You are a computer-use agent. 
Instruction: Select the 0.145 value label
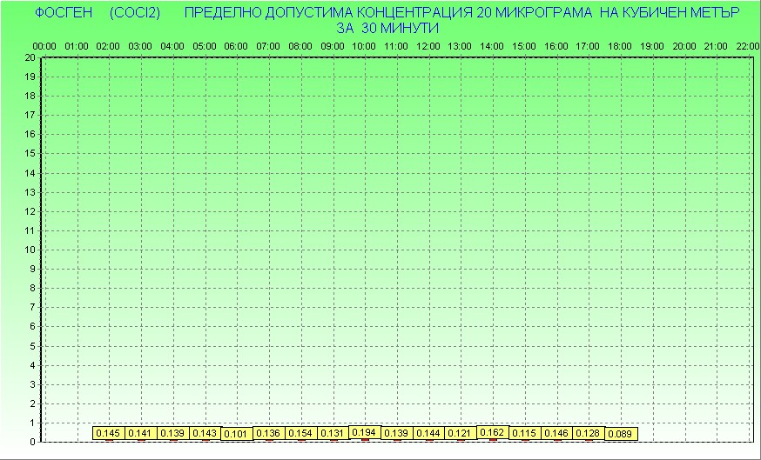click(x=108, y=433)
